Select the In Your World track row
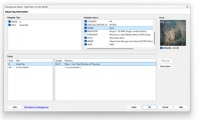Screen dimensions: 219x120 [x=30, y=67]
